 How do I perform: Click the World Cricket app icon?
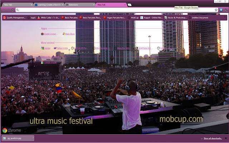click(x=42, y=34)
